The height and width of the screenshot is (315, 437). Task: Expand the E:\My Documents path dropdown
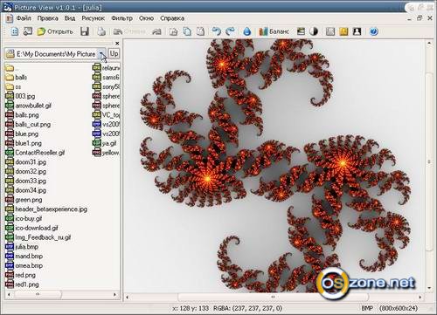pos(101,53)
